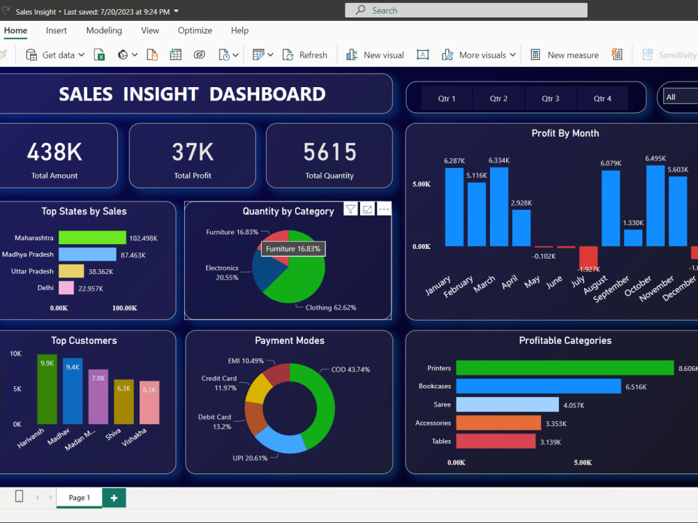The image size is (698, 523).
Task: Open the Modeling ribbon tab
Action: 104,30
